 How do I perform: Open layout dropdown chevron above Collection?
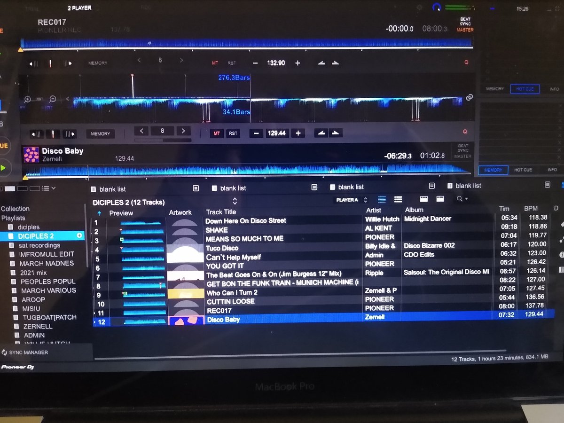pyautogui.click(x=54, y=188)
